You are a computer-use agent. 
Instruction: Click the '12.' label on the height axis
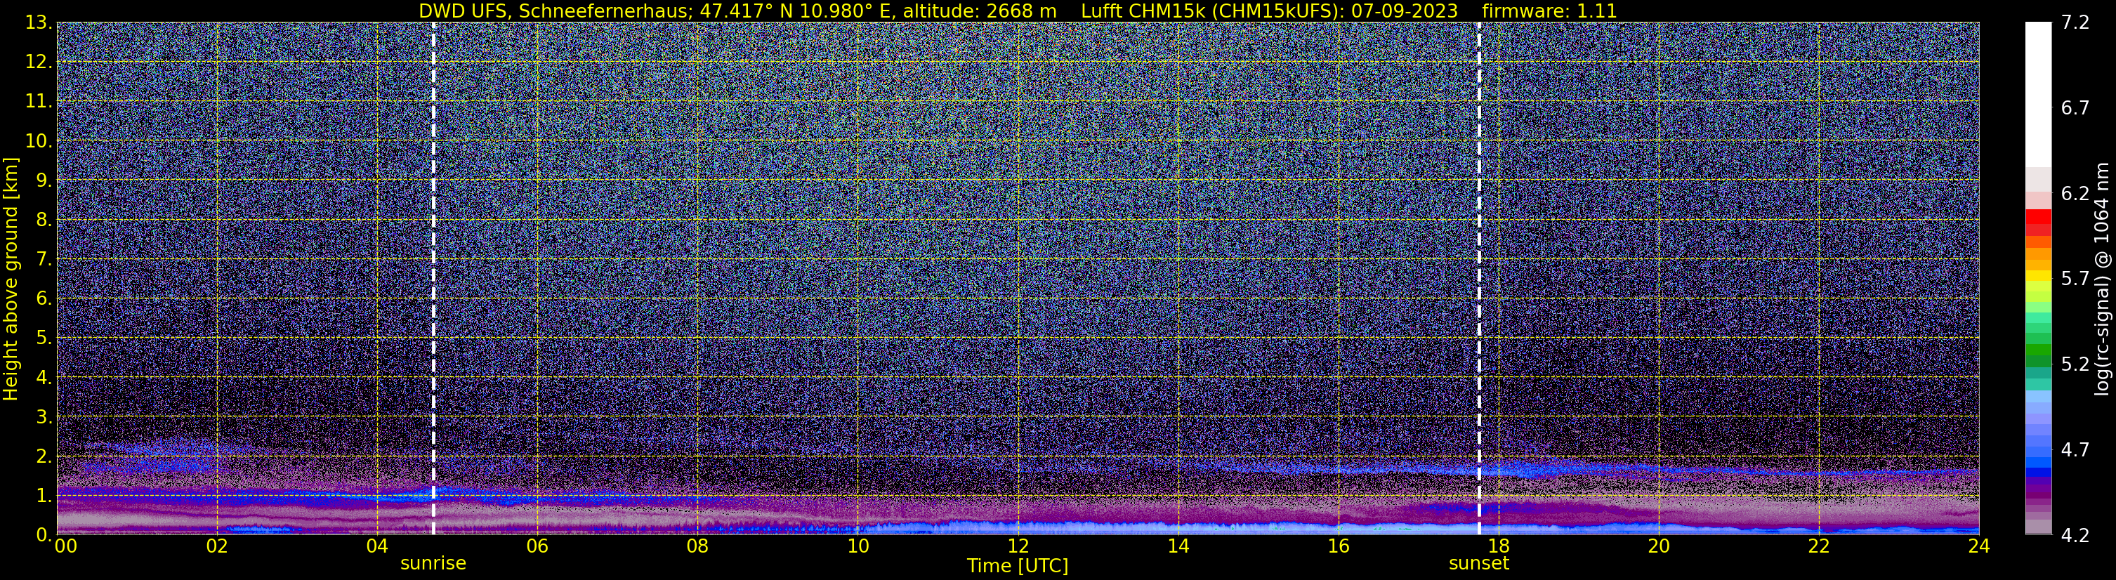coord(39,62)
